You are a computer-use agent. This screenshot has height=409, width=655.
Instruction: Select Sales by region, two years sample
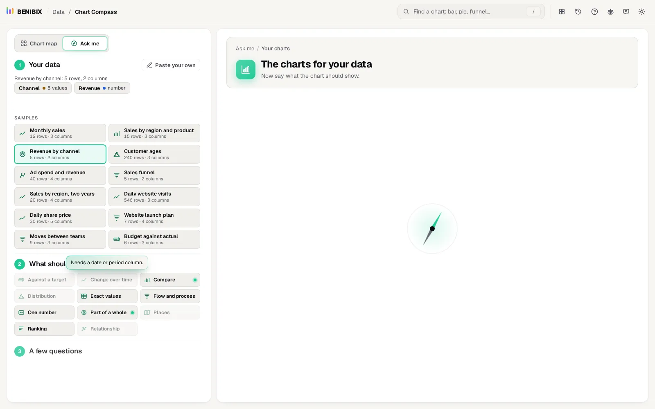pos(60,197)
